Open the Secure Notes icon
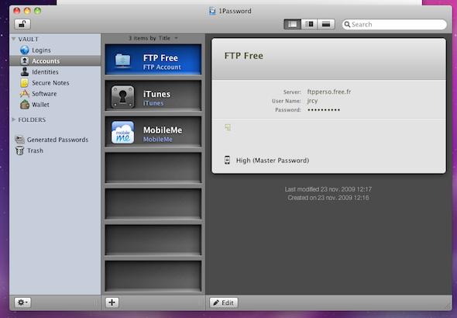This screenshot has width=457, height=318. pyautogui.click(x=25, y=83)
